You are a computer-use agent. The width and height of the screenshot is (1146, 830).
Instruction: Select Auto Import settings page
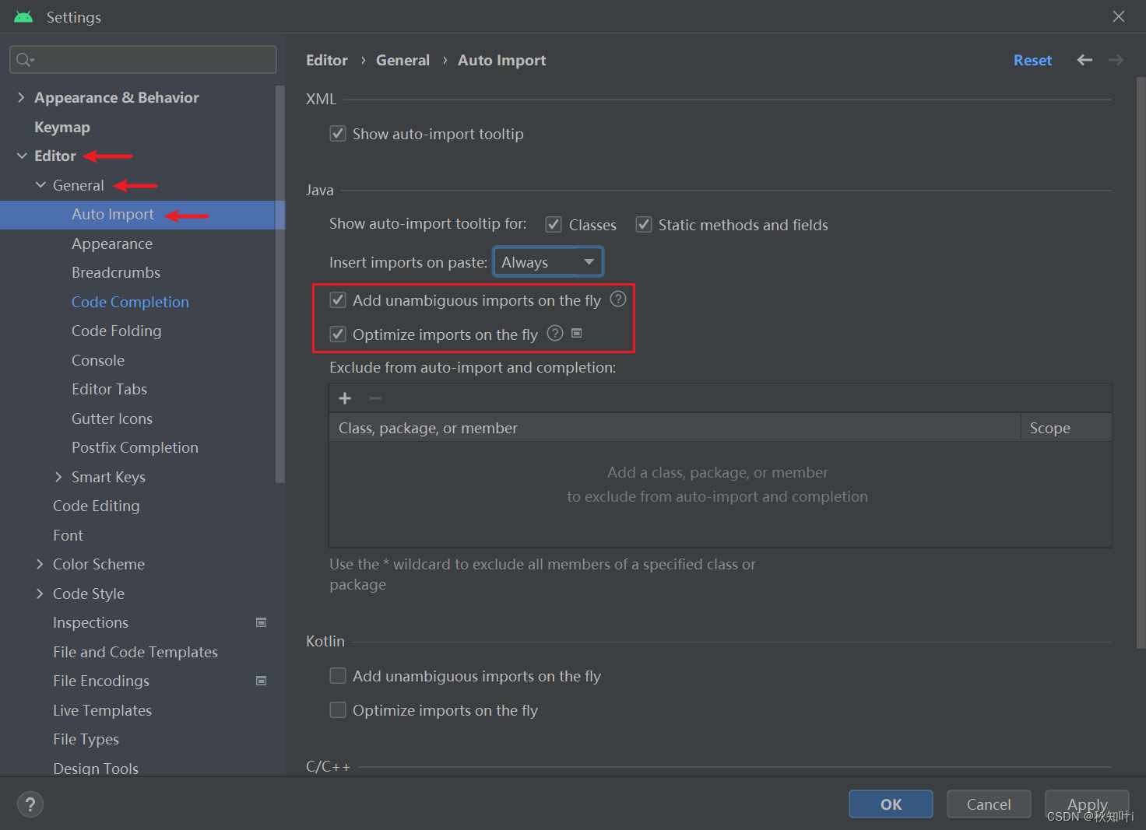pyautogui.click(x=113, y=214)
